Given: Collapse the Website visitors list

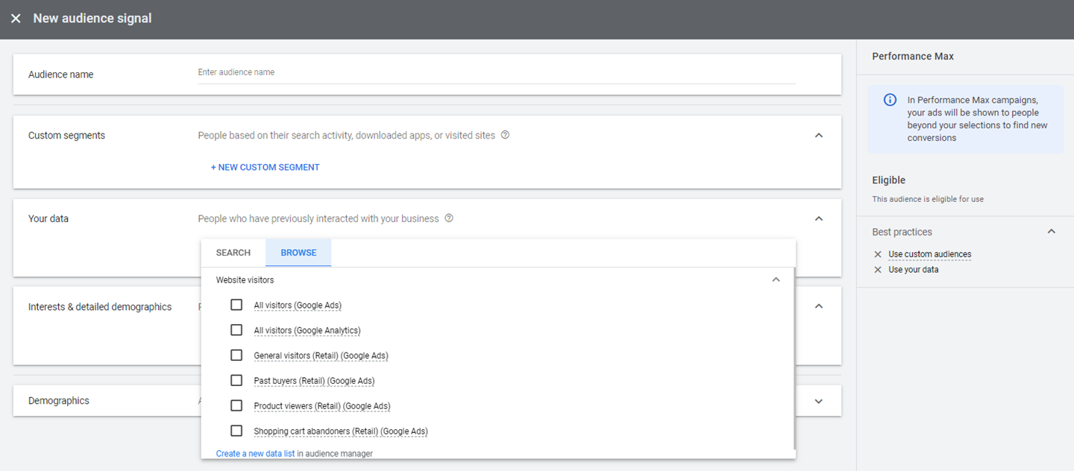Looking at the screenshot, I should point(776,280).
